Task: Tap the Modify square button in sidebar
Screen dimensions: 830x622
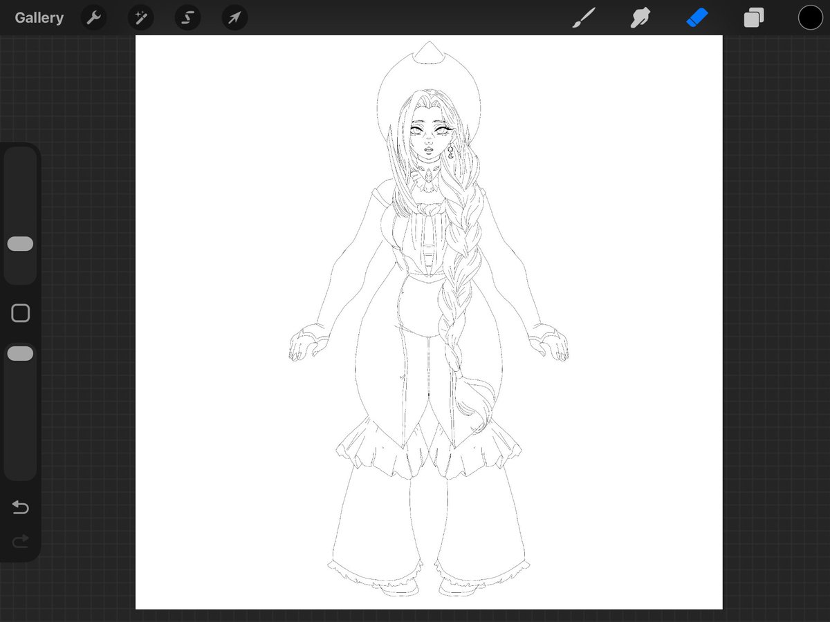Action: (21, 313)
